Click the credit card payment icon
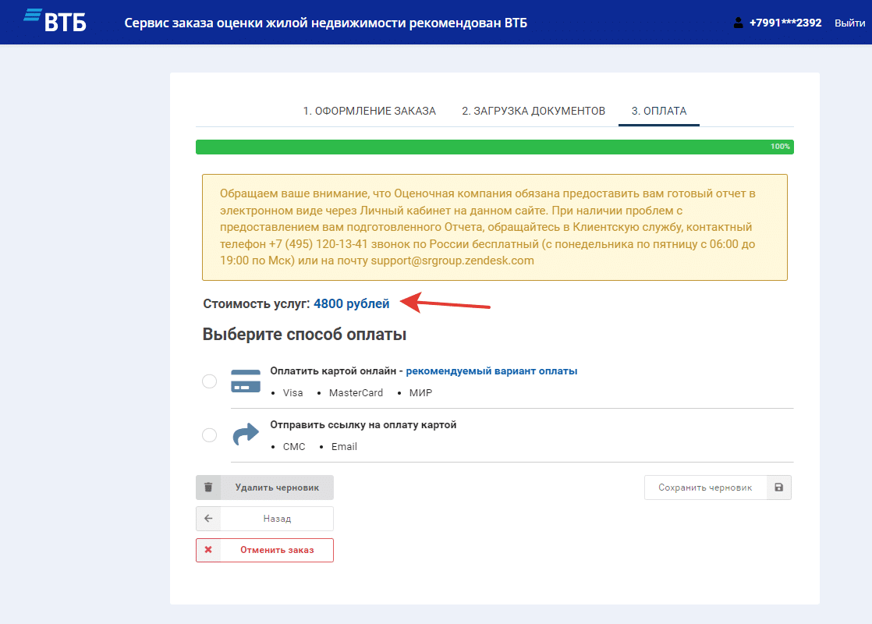872x624 pixels. tap(246, 381)
